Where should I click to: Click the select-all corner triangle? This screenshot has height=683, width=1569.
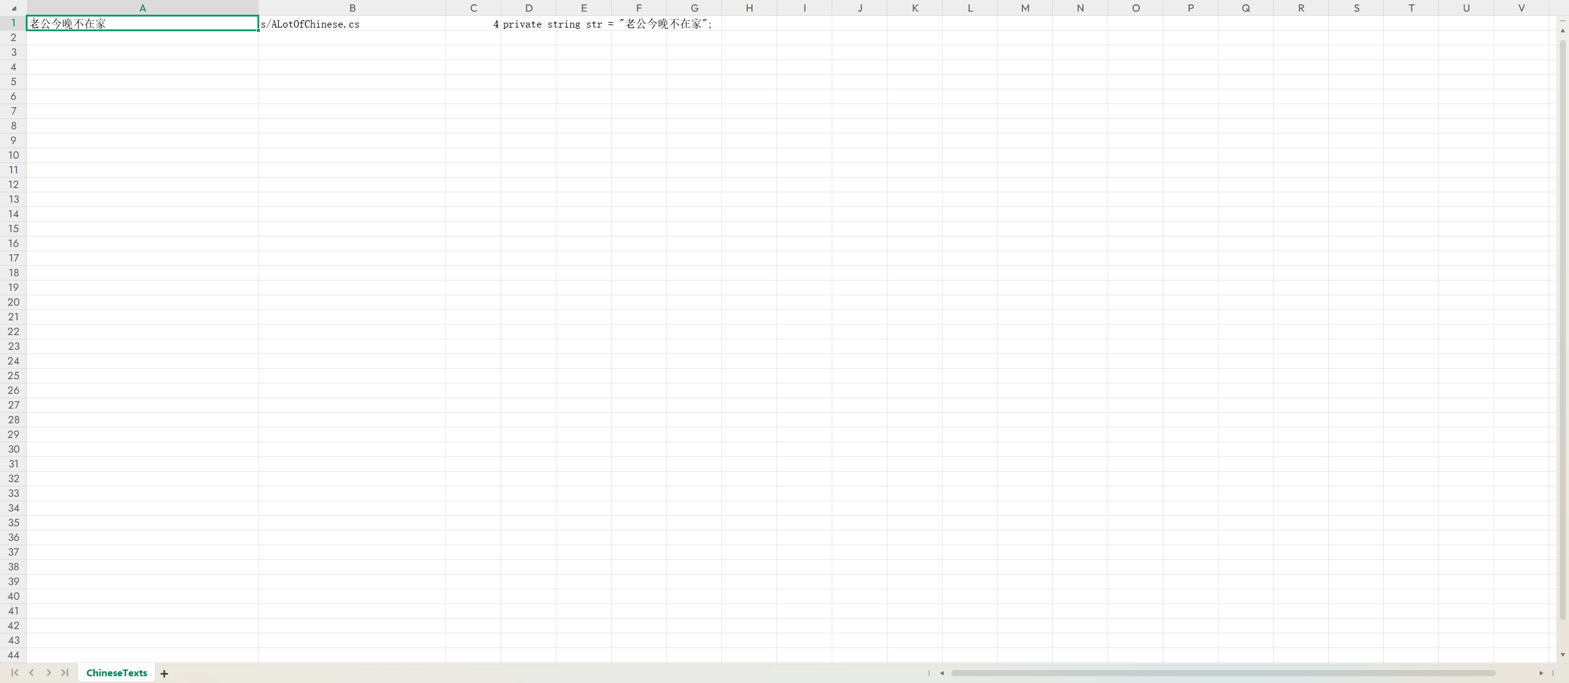13,9
